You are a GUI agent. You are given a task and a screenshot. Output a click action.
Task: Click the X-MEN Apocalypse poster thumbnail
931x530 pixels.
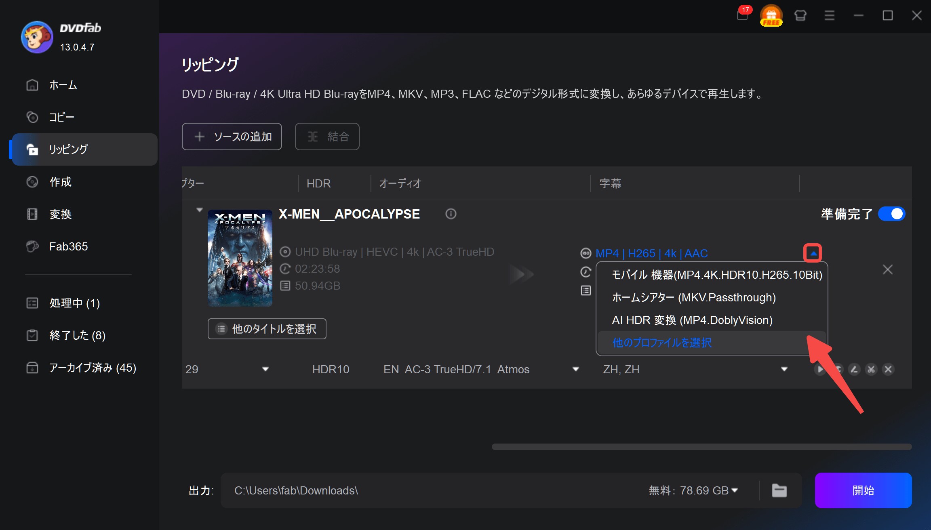click(x=240, y=258)
